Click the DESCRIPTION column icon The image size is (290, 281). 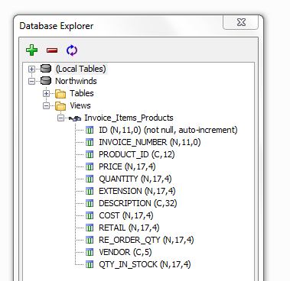[x=90, y=203]
